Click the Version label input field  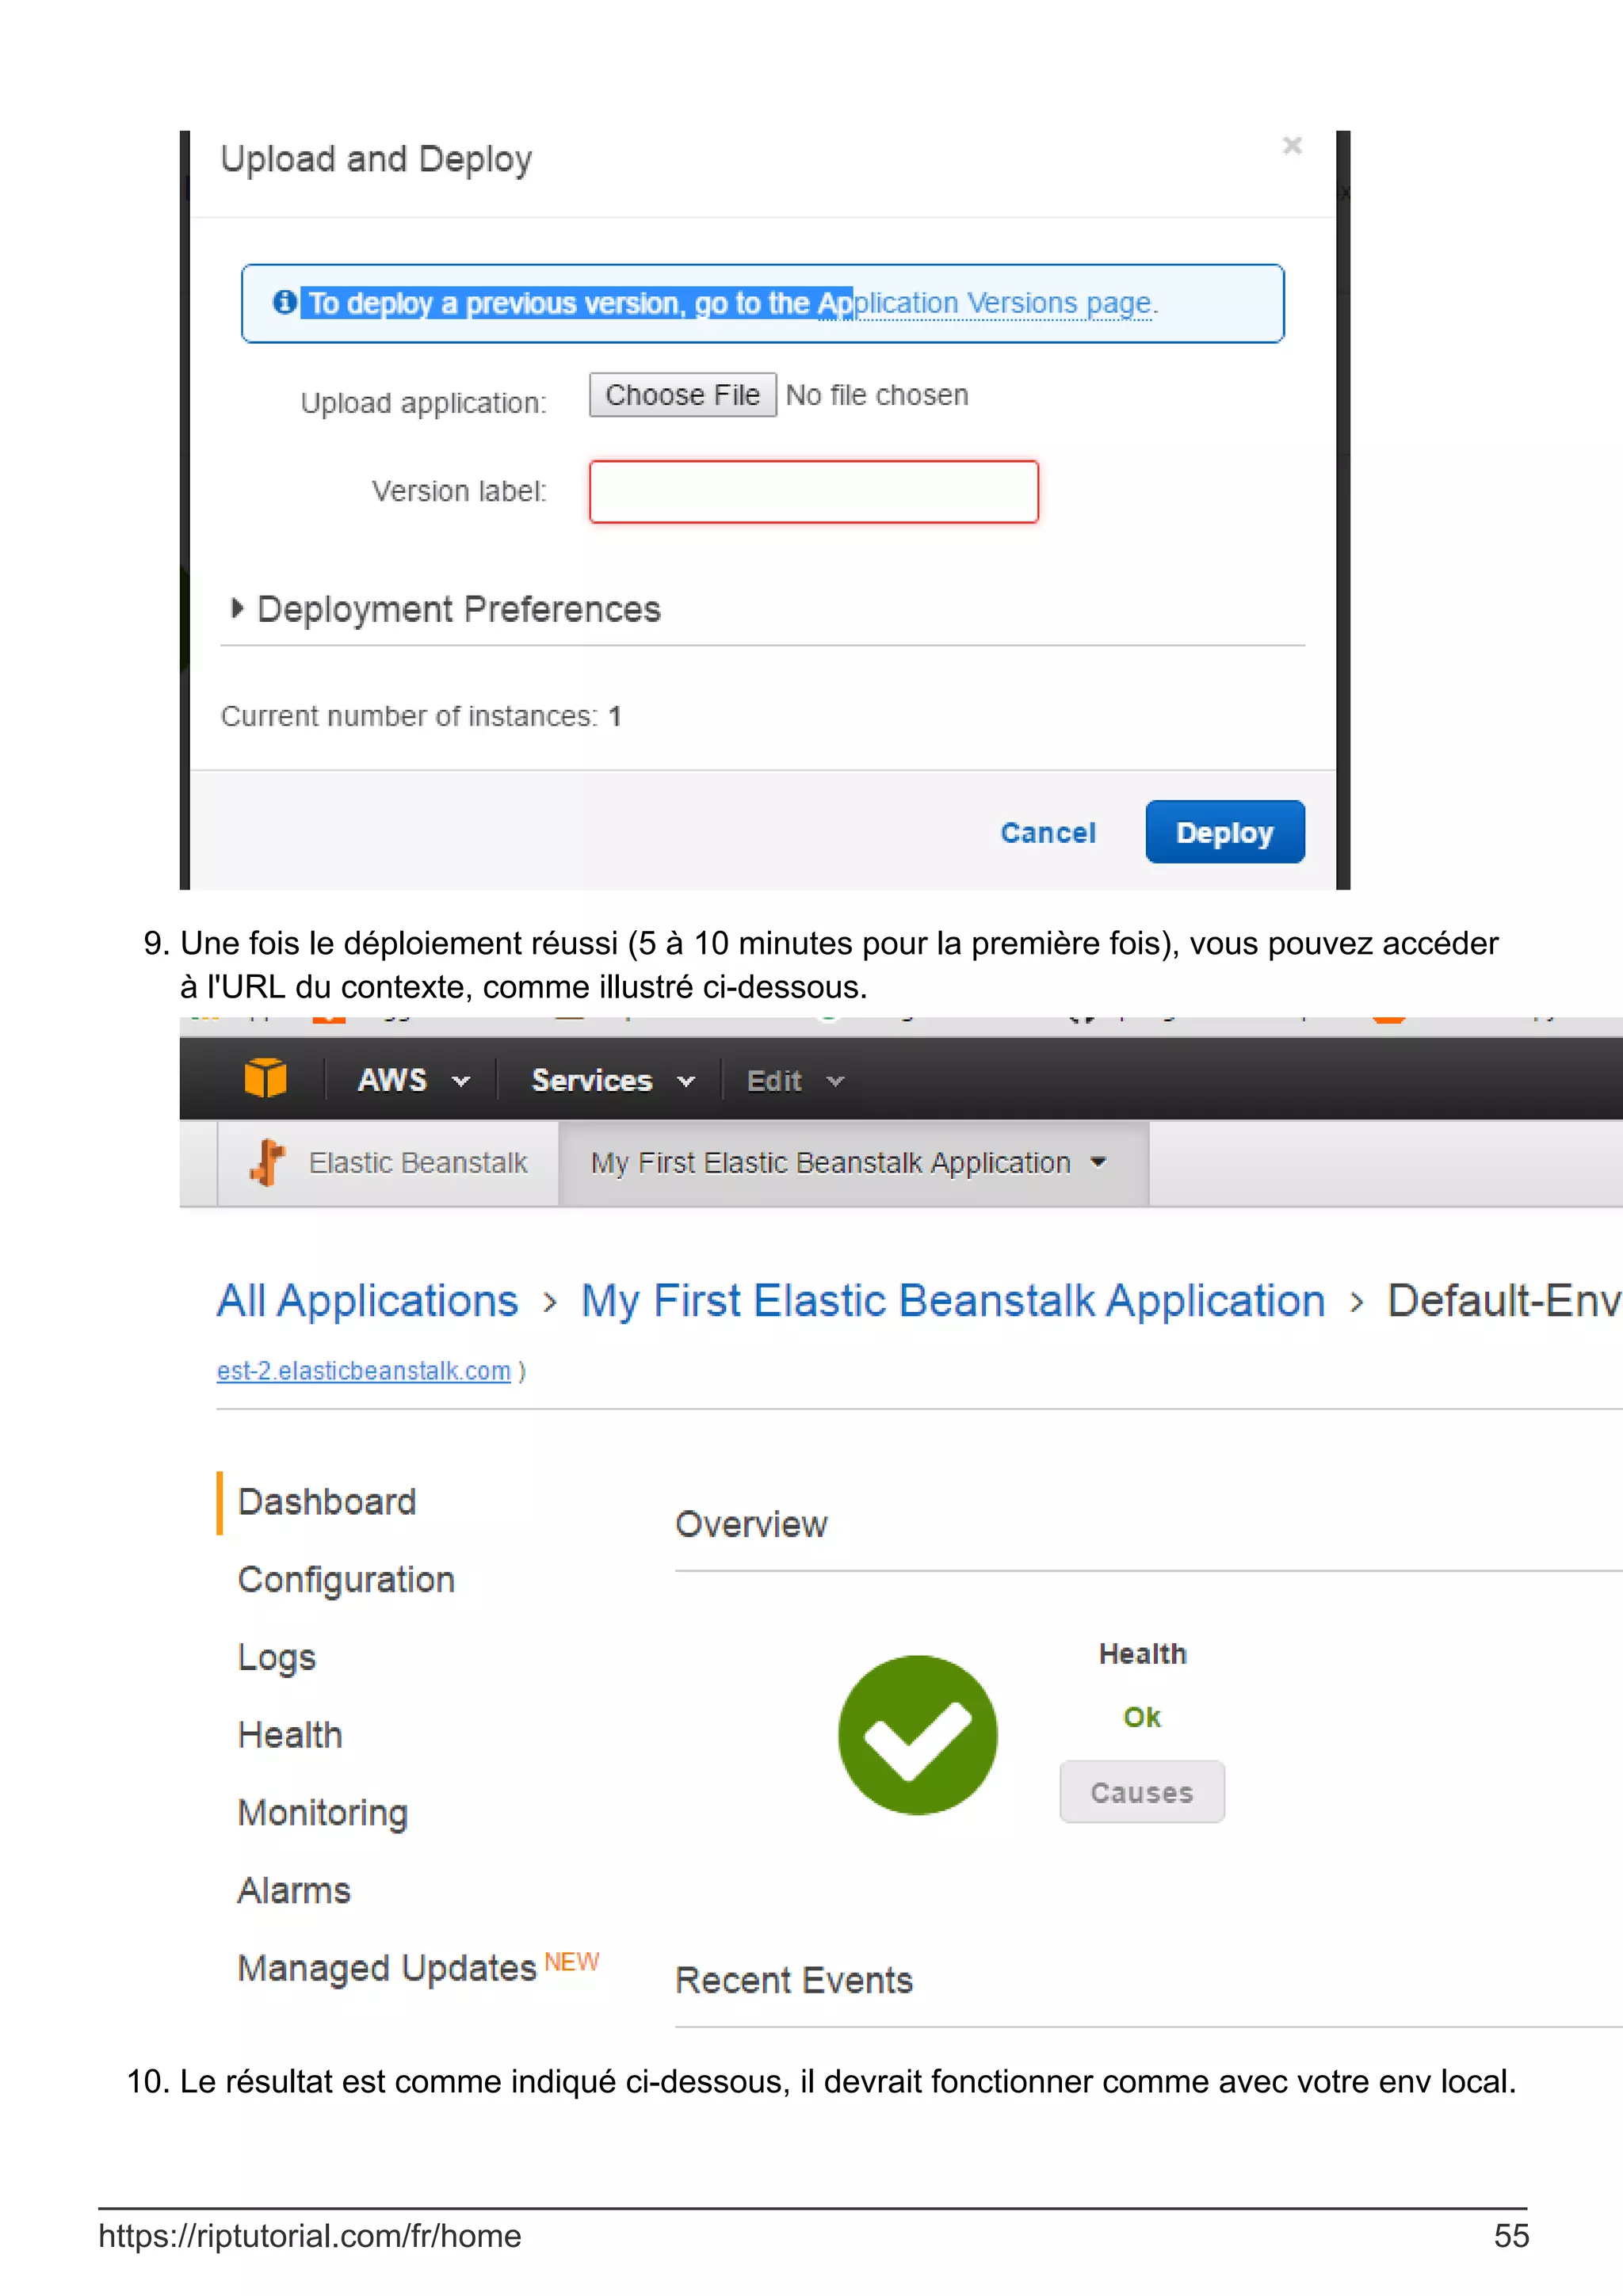[813, 491]
